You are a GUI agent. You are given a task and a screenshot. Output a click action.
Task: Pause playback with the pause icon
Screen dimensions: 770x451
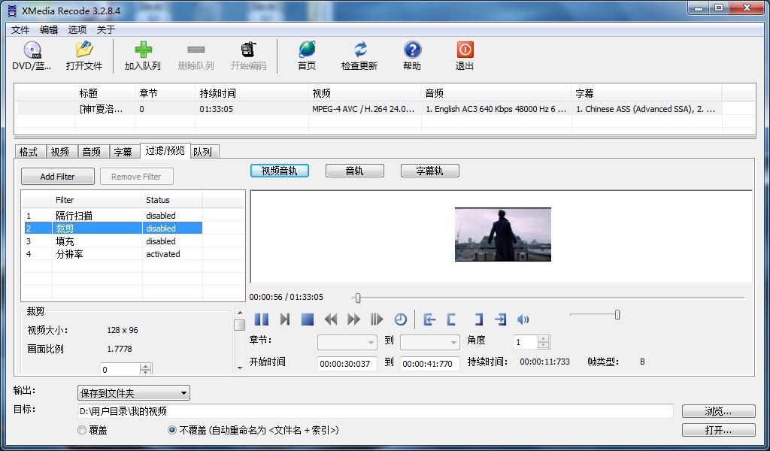point(261,319)
